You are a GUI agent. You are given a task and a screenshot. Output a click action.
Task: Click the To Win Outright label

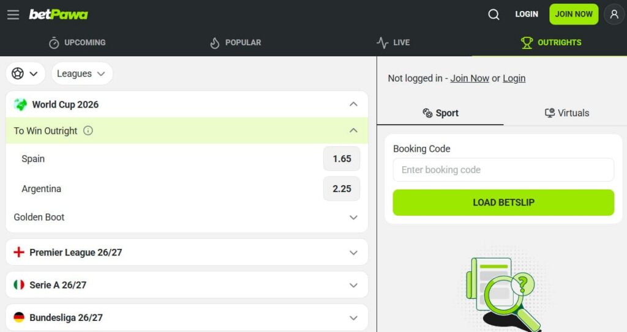click(45, 131)
